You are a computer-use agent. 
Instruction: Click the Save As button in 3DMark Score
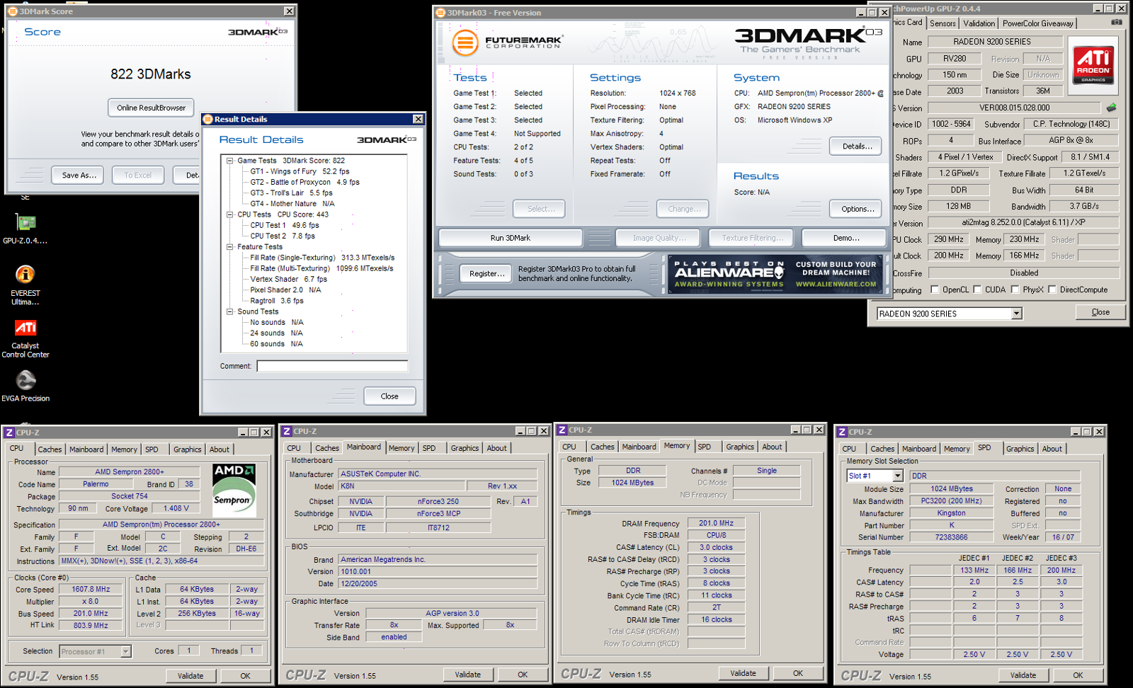point(79,175)
